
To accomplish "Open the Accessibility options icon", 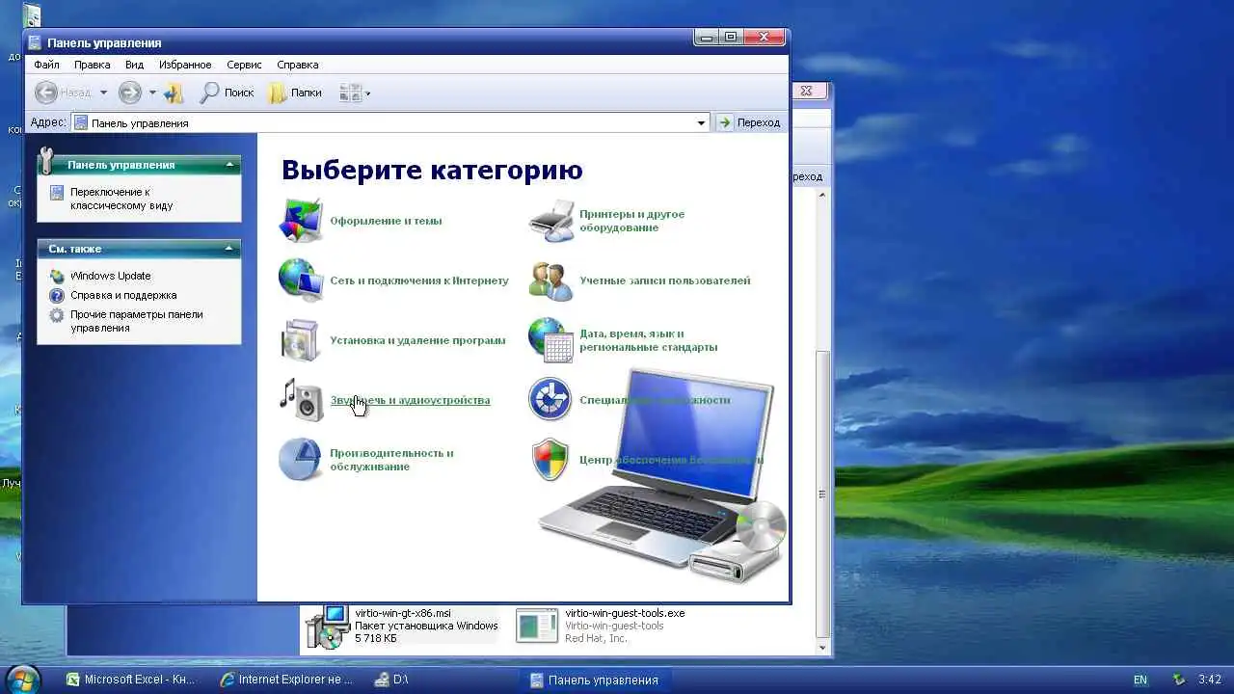I will 550,400.
